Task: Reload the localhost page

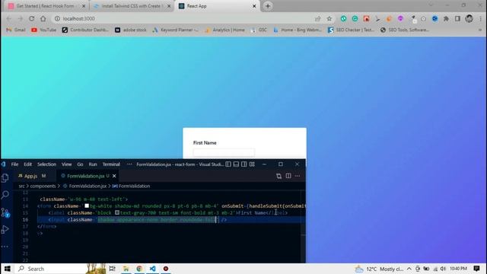Action: click(x=32, y=18)
